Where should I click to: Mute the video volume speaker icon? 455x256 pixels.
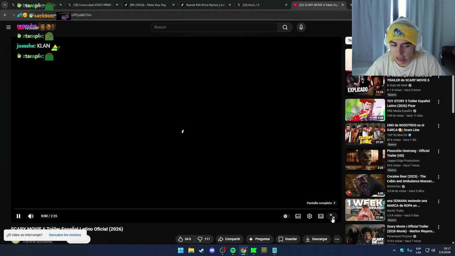pyautogui.click(x=31, y=216)
